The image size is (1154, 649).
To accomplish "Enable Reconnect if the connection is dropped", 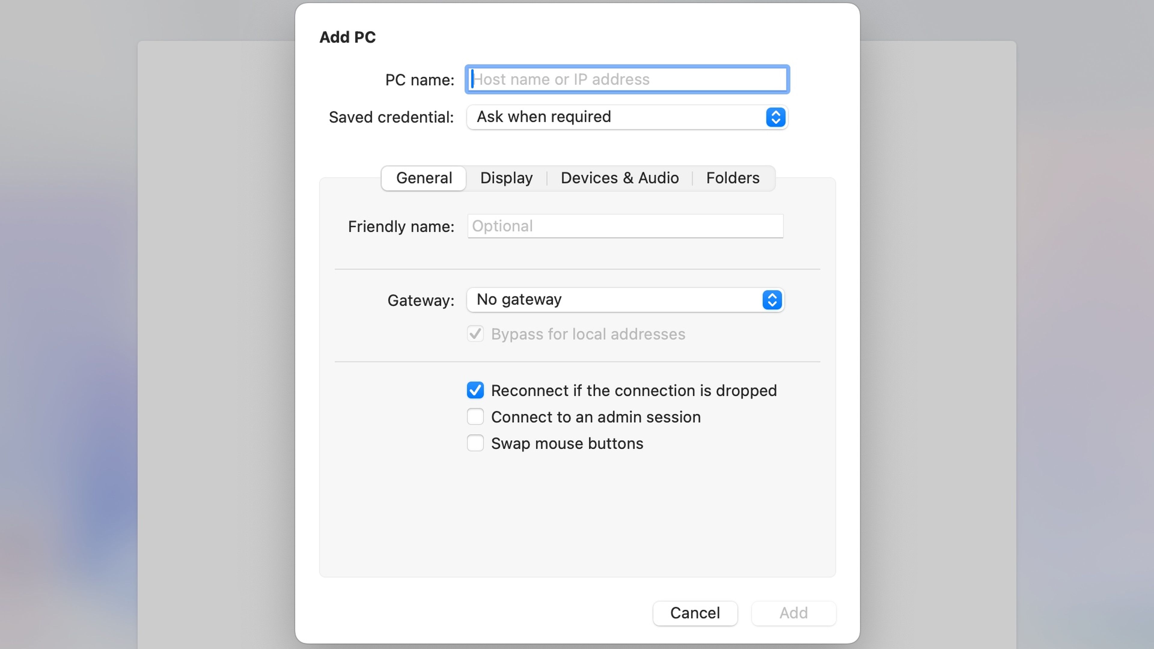I will coord(475,390).
